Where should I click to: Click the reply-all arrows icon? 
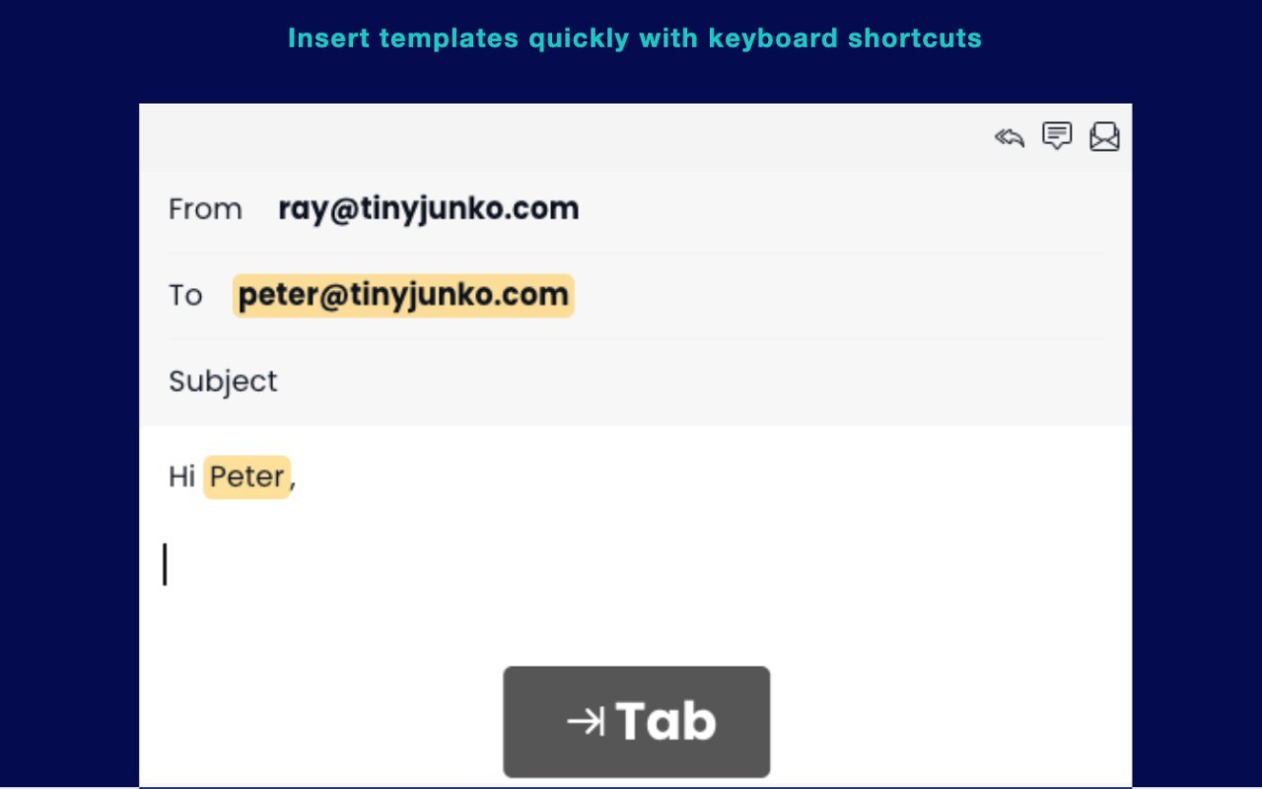(x=1009, y=137)
